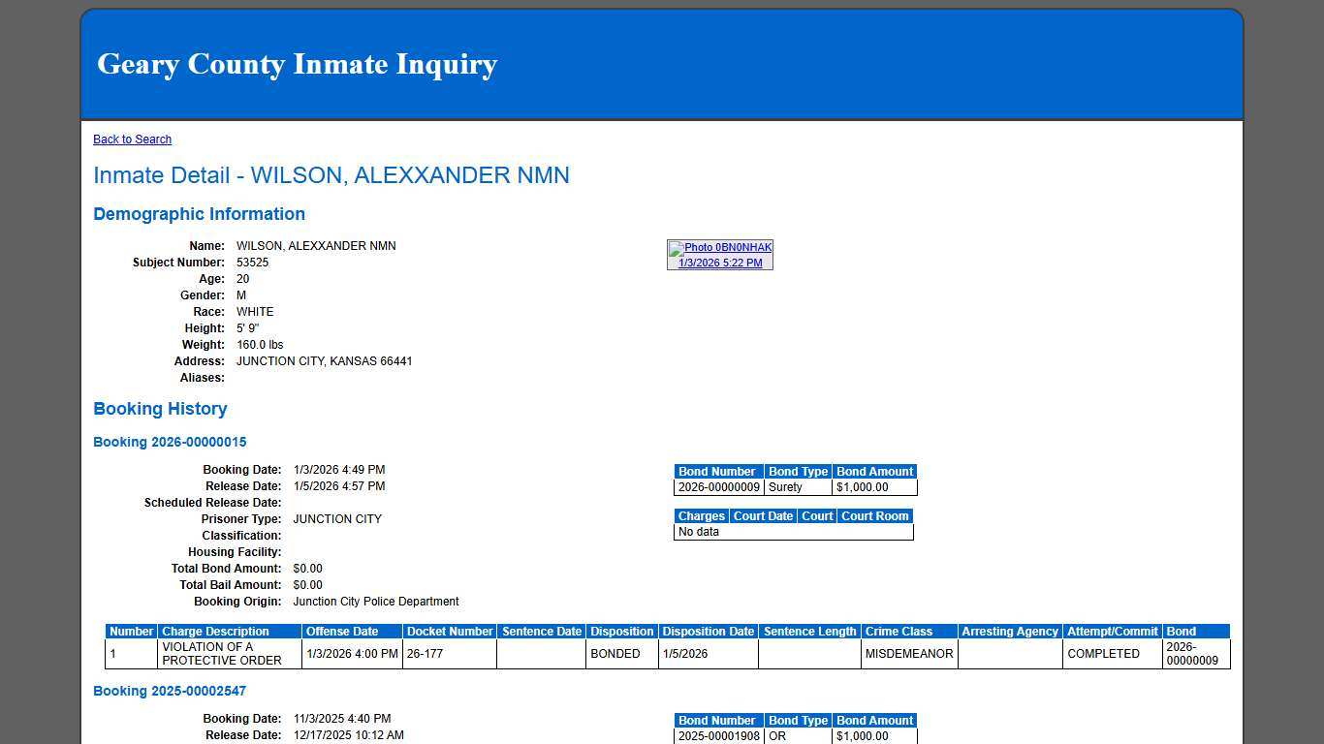1324x744 pixels.
Task: Click the Inmate Detail heading for WILSON, ALEXXANDER
Action: click(331, 175)
